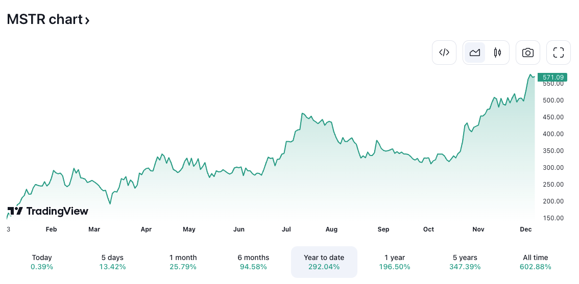This screenshot has width=579, height=284.
Task: Expand the chevron beside MSTR chart
Action: (x=87, y=21)
